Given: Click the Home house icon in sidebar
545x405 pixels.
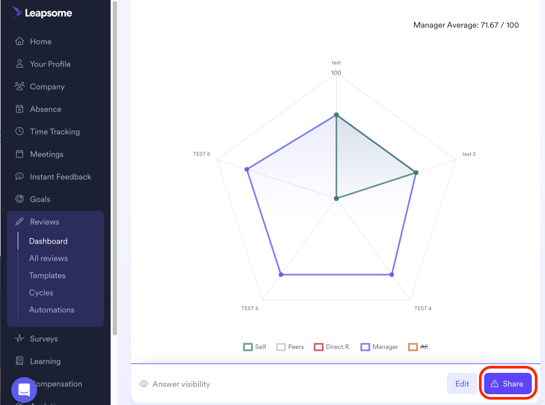Looking at the screenshot, I should pyautogui.click(x=19, y=41).
